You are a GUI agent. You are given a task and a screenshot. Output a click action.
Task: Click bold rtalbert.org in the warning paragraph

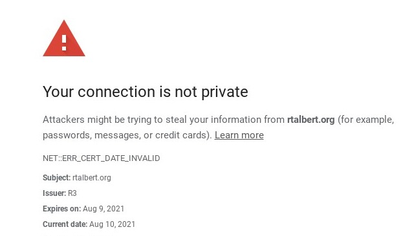(x=310, y=120)
